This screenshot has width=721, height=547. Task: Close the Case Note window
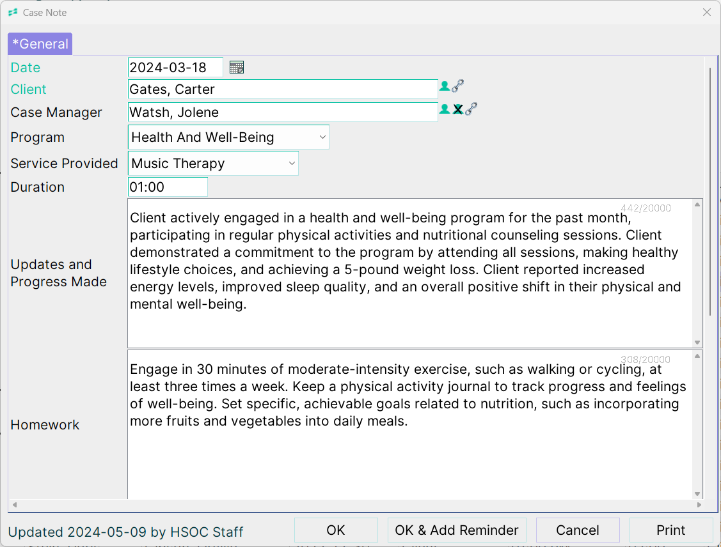pos(707,12)
